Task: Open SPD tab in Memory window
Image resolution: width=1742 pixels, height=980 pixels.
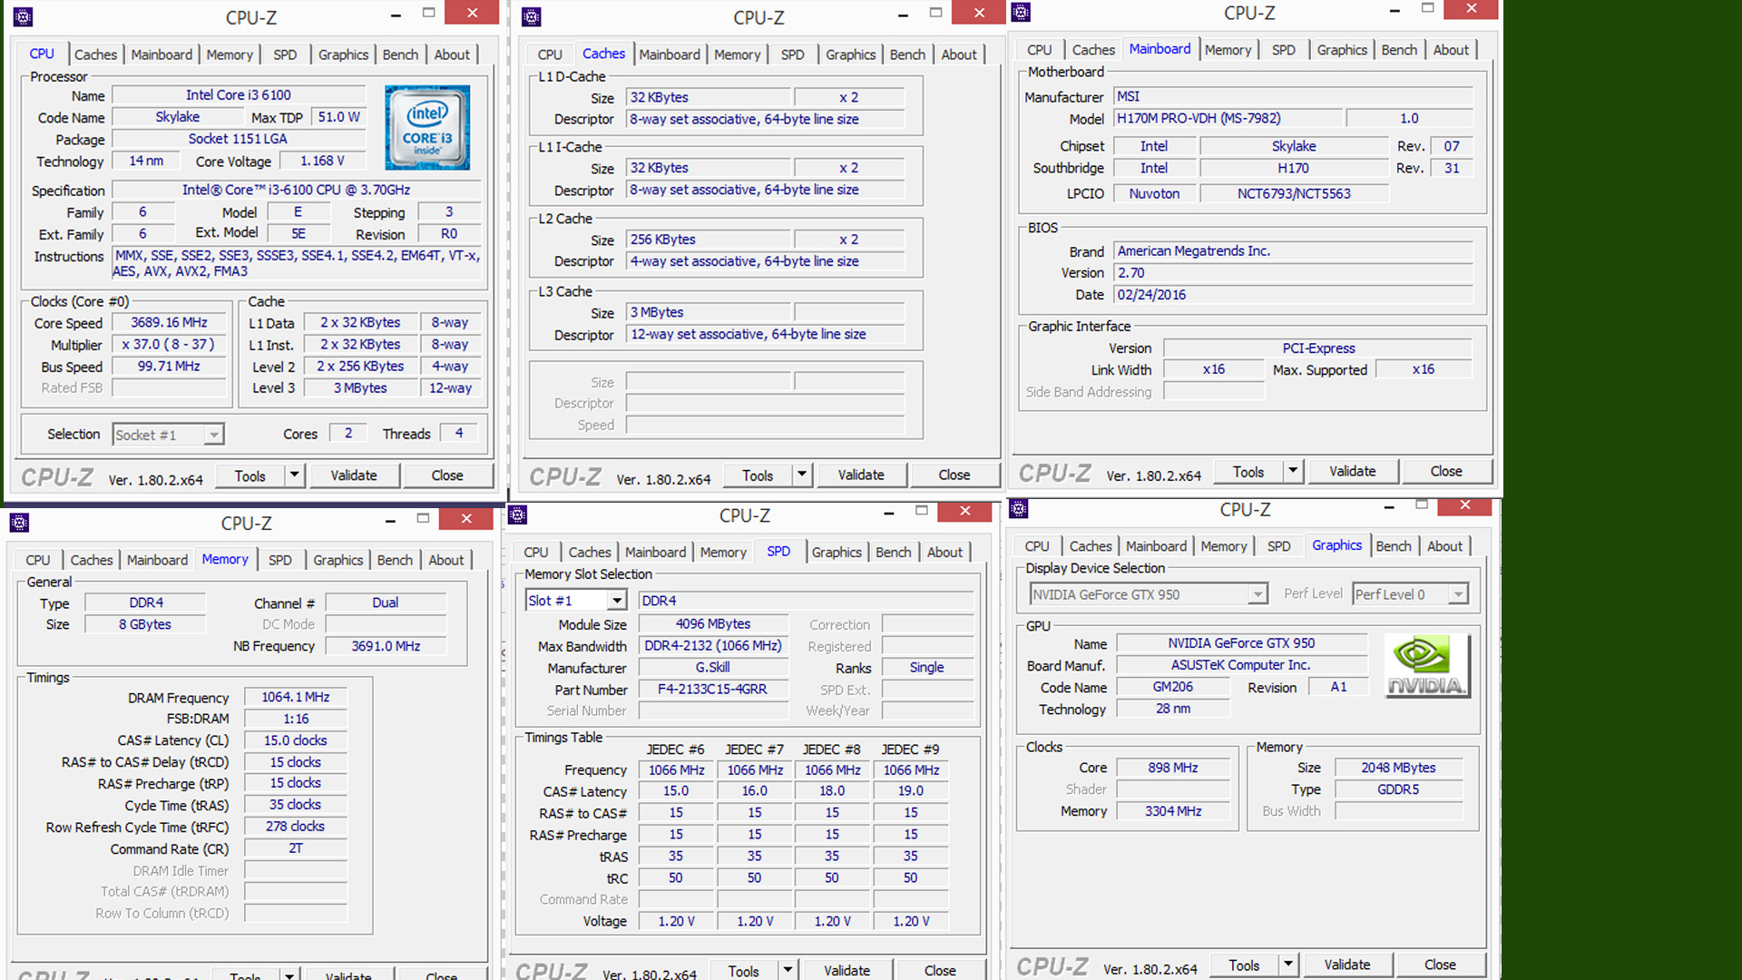Action: tap(280, 560)
